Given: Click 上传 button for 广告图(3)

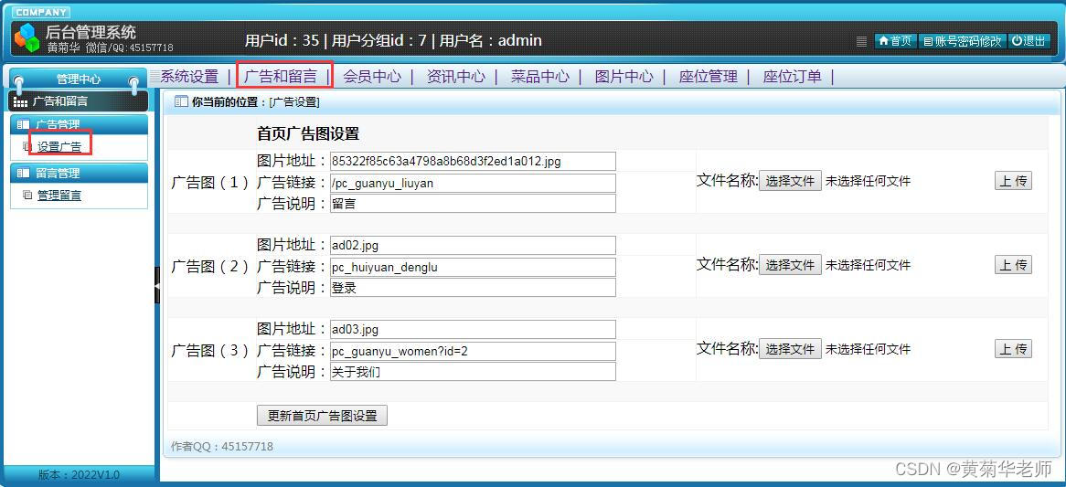Looking at the screenshot, I should [1013, 349].
